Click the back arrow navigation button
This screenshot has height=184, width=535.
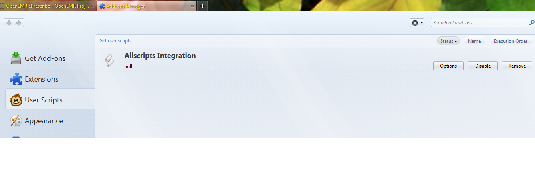coord(9,23)
